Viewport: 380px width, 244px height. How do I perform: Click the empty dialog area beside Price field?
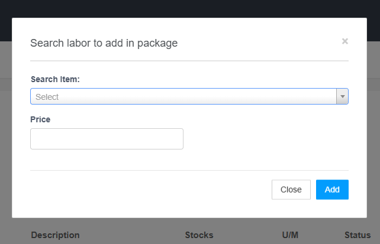[x=266, y=139]
